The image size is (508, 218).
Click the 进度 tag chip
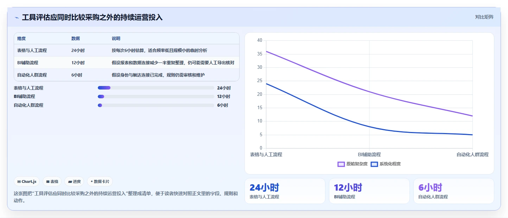74,181
